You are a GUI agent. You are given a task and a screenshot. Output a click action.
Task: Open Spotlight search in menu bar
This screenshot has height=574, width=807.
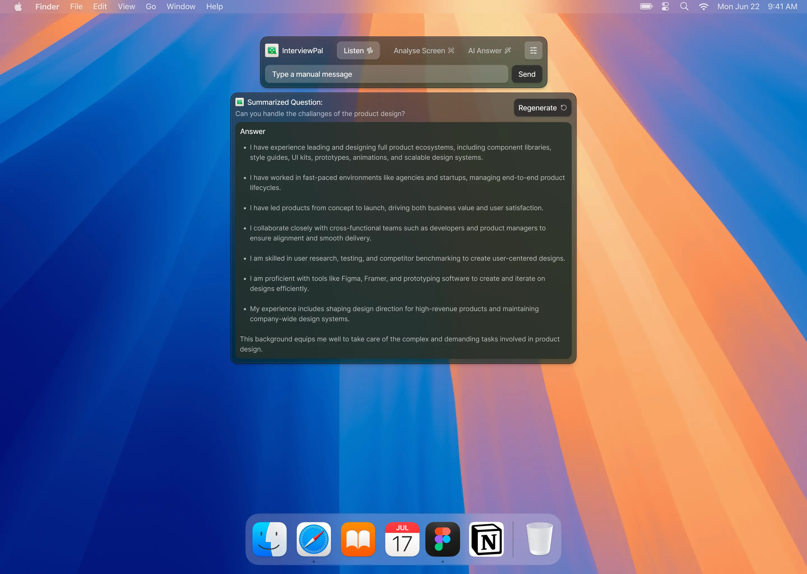(x=684, y=6)
